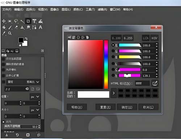
Task: Open the 固定 宽高比 dropdown
Action: coord(24,82)
